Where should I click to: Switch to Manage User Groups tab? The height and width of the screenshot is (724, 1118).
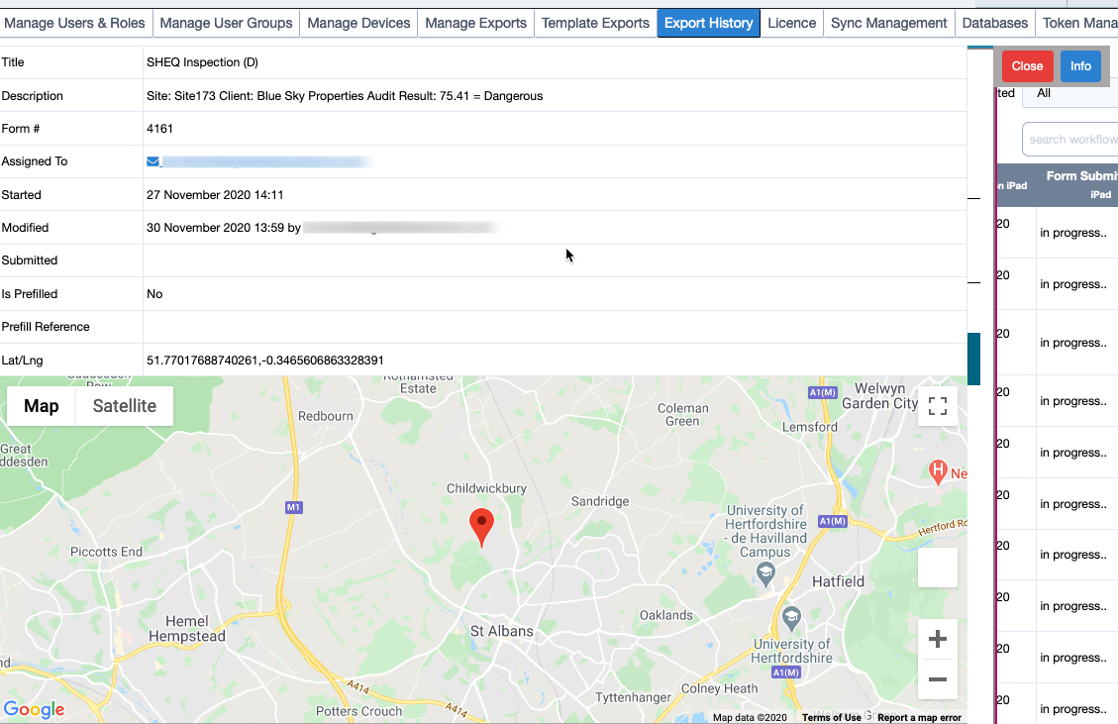click(226, 23)
